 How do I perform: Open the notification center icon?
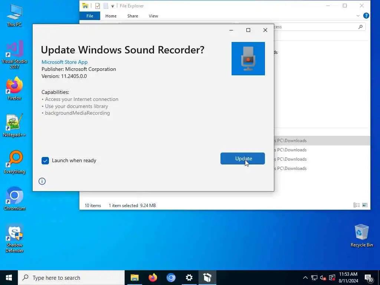pyautogui.click(x=368, y=278)
